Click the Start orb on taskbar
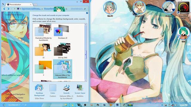Viewport: 191px width, 107px height. [4, 105]
